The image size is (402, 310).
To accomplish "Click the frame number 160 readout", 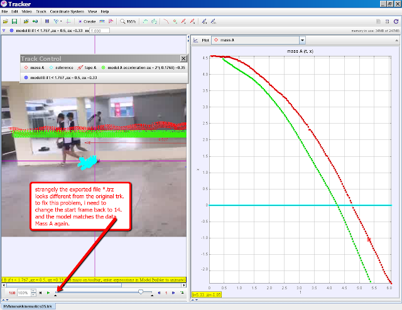I will click(12, 293).
